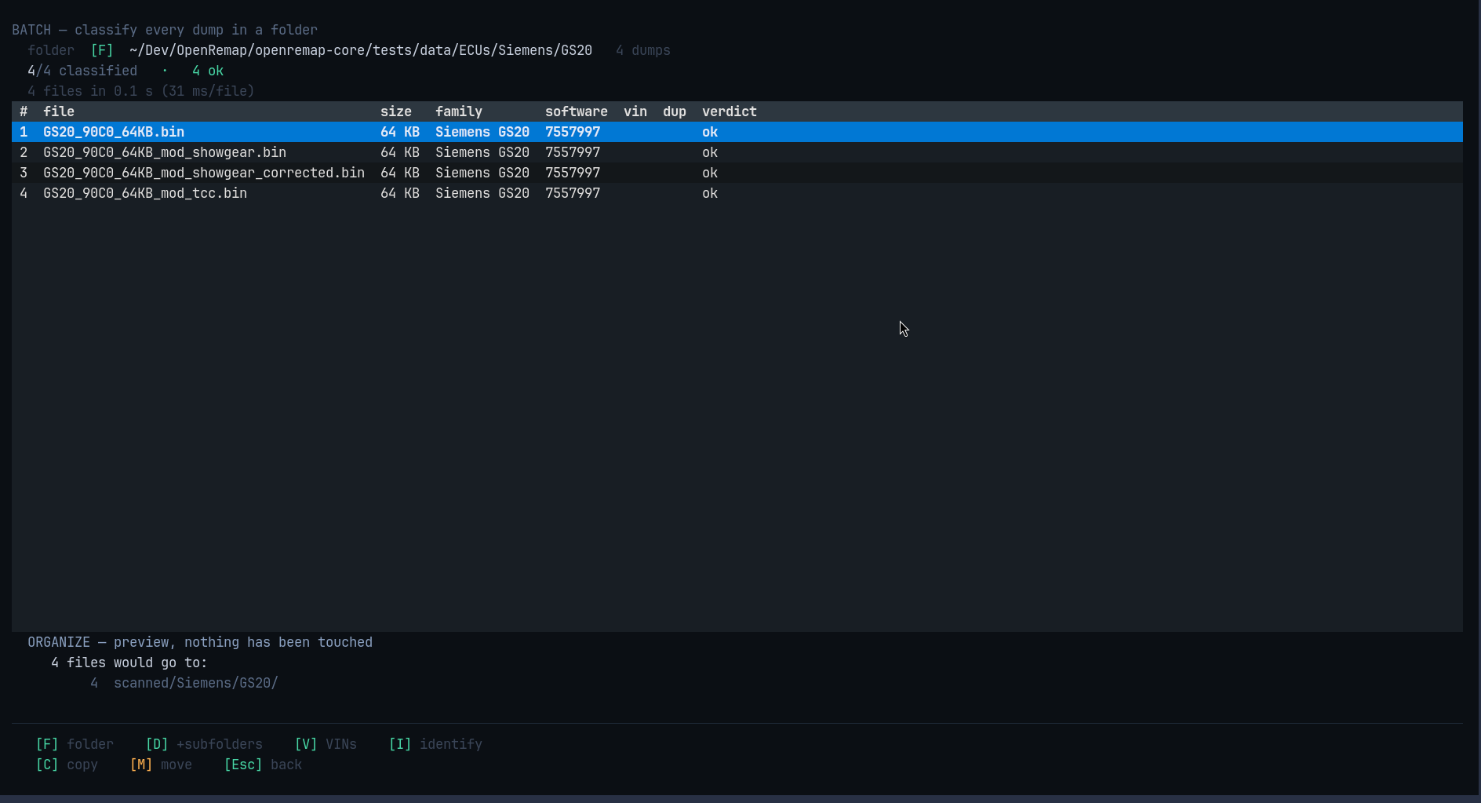Click the green '4 ok' summary

pos(208,71)
